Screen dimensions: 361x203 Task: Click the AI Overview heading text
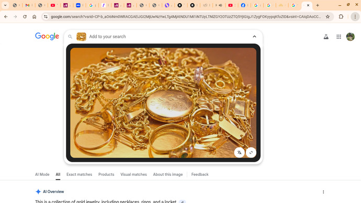click(x=53, y=191)
